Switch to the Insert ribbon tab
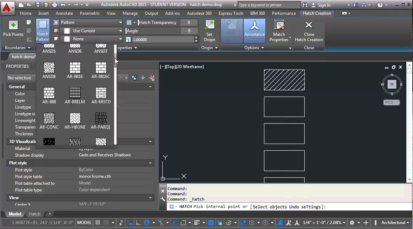This screenshot has width=413, height=229. tap(43, 13)
